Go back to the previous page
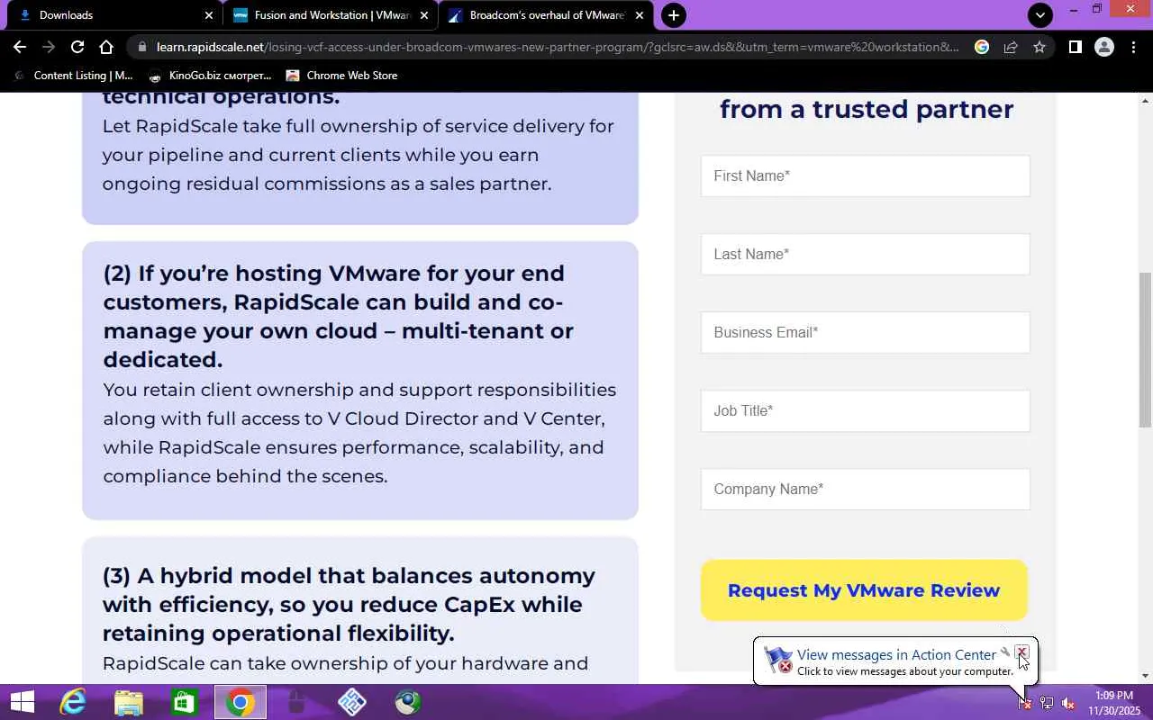The image size is (1153, 720). 20,47
